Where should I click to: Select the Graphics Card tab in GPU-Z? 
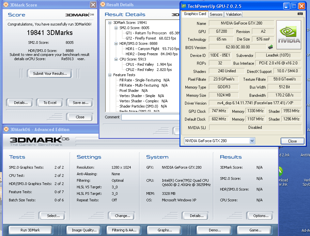(x=195, y=14)
